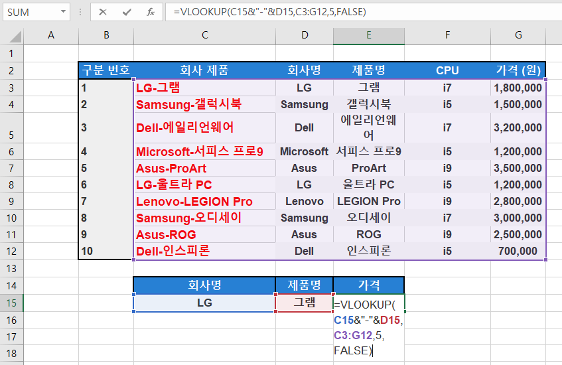Click the price cell 2,500,000
562x365 pixels.
pos(518,234)
